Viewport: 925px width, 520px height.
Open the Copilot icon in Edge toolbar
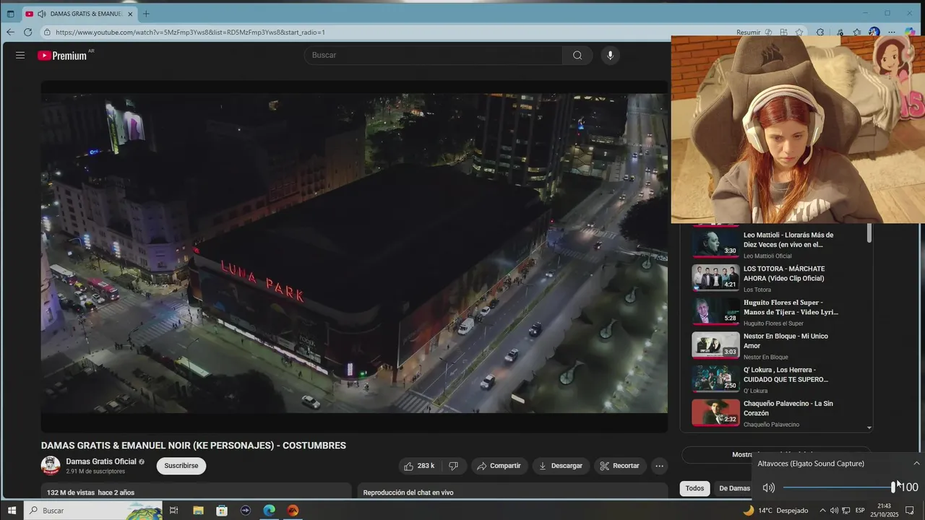[910, 32]
